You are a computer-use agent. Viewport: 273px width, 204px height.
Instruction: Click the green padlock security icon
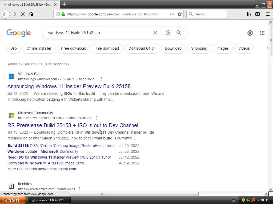coord(63,14)
